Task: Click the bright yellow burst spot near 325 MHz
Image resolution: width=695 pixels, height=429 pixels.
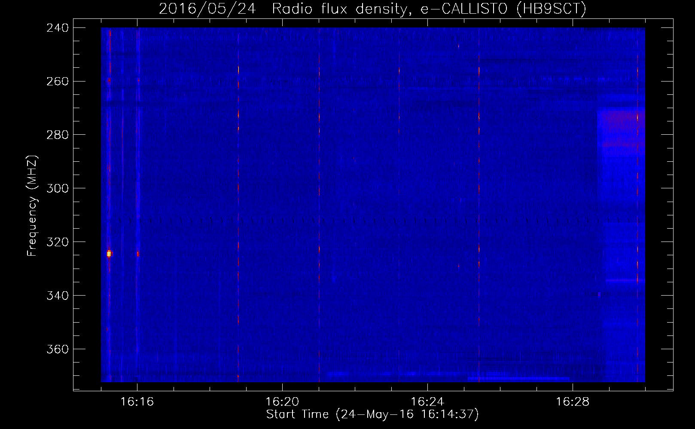Action: [109, 254]
